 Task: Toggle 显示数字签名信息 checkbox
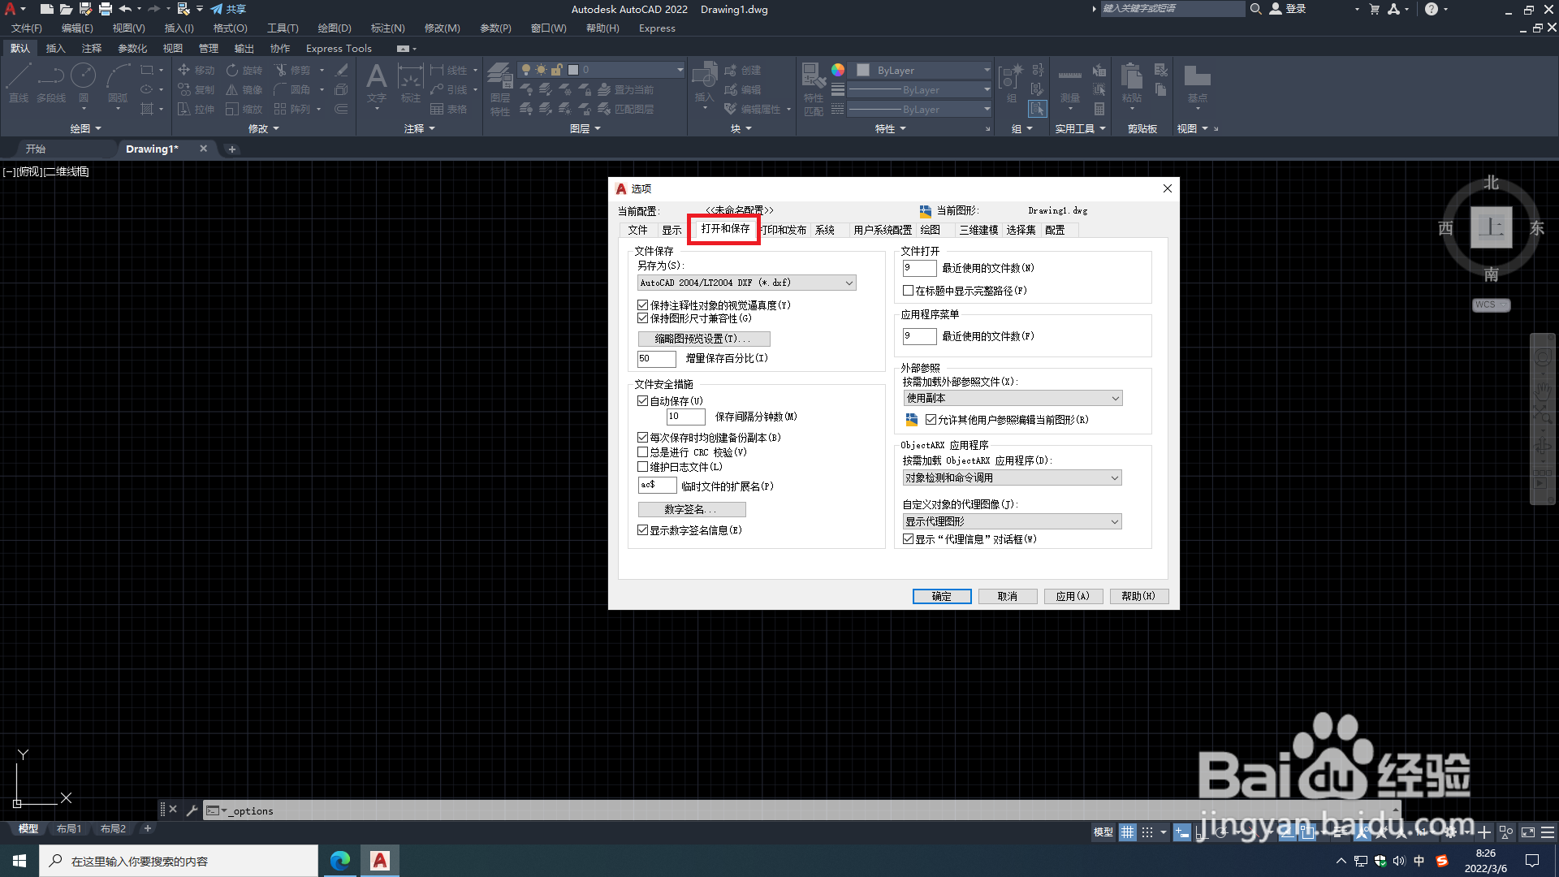[x=643, y=530]
